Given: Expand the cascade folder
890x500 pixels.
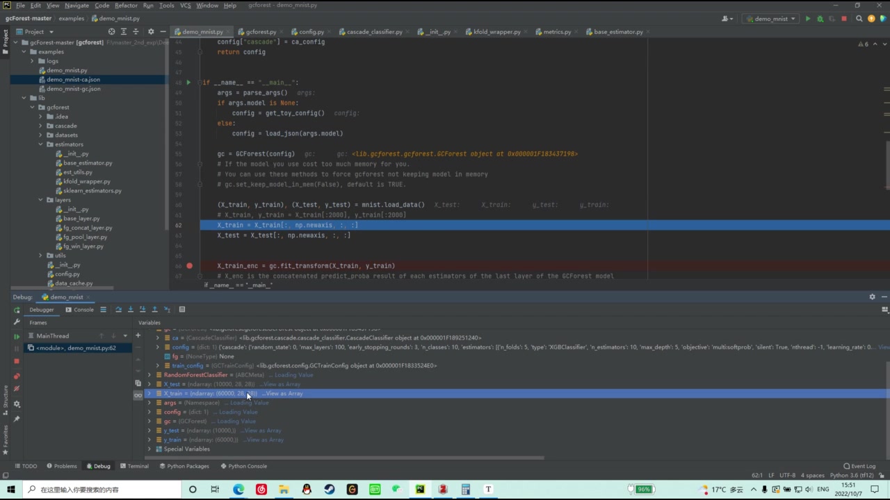Looking at the screenshot, I should (x=40, y=126).
